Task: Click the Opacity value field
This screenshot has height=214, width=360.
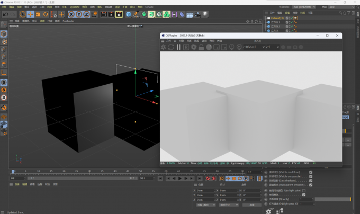Action: tap(306, 199)
